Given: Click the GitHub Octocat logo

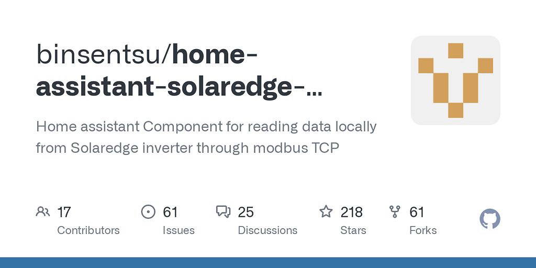Looking at the screenshot, I should tap(490, 219).
